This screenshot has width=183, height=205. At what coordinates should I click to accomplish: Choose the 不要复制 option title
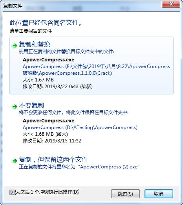[31, 105]
